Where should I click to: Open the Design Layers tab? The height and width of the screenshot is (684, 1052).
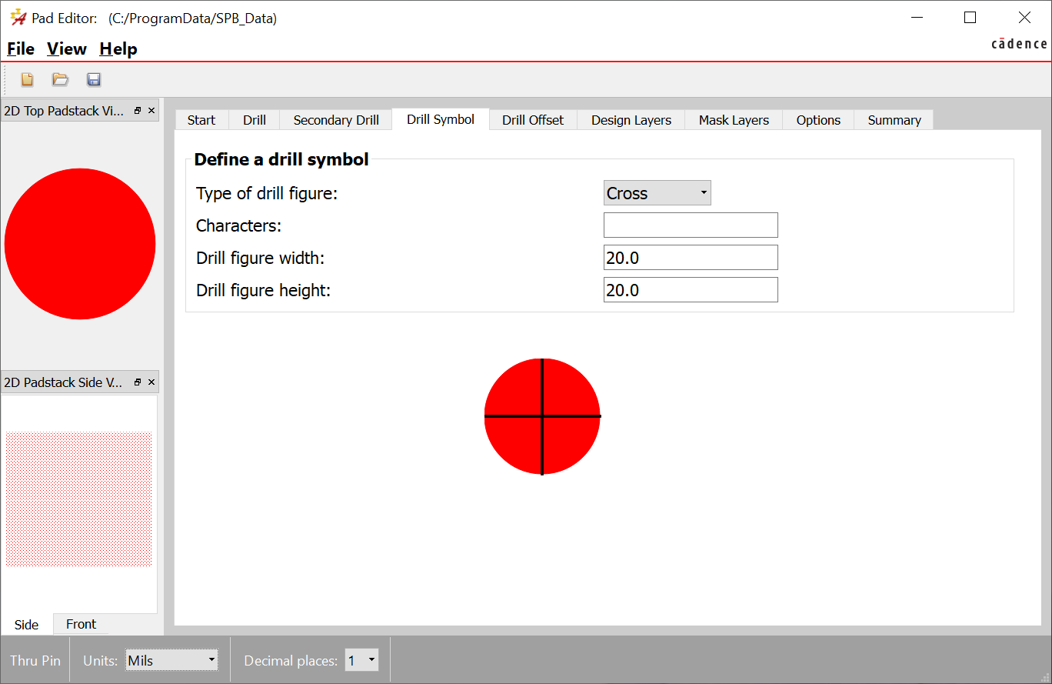[x=631, y=120]
